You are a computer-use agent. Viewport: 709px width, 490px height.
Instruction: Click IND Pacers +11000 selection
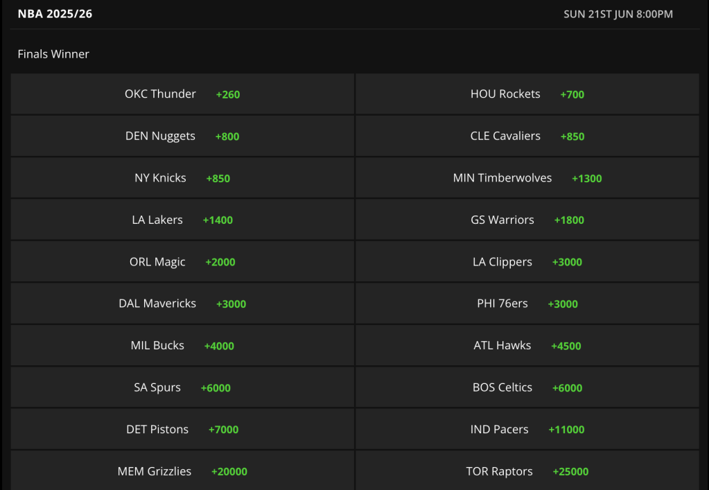tap(527, 429)
